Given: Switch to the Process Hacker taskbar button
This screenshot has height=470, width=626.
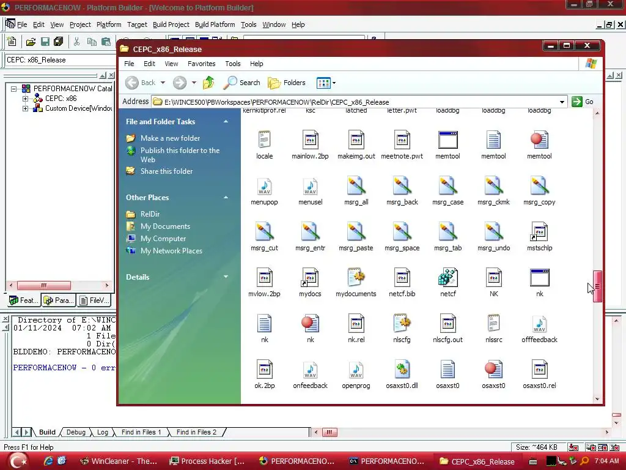Looking at the screenshot, I should click(207, 461).
